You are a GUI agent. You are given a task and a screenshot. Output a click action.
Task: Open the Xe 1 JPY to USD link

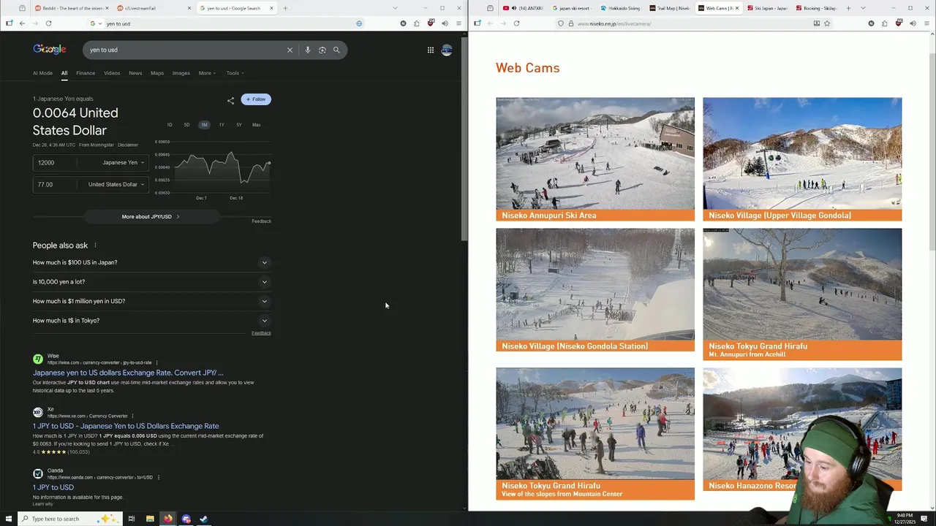[126, 426]
